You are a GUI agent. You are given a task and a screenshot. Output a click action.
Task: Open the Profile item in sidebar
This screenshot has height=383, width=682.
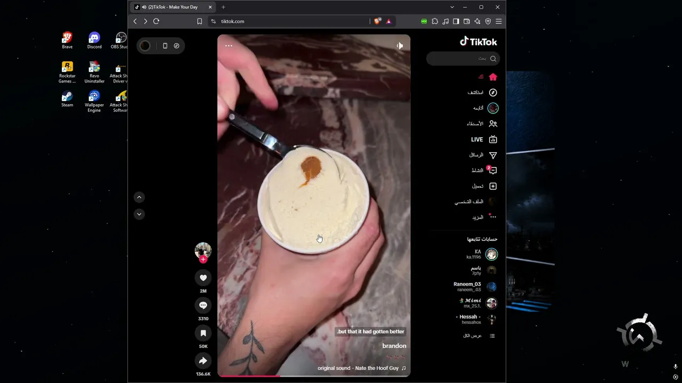[476, 202]
